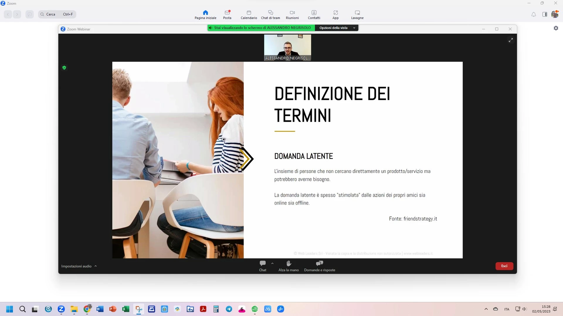The height and width of the screenshot is (316, 563).
Task: Click the green encryption shield icon
Action: [x=64, y=68]
